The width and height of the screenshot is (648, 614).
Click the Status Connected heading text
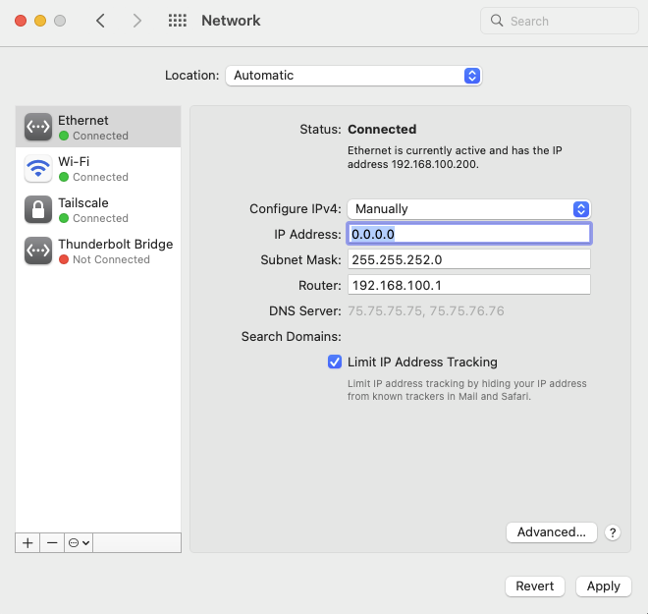pos(382,130)
